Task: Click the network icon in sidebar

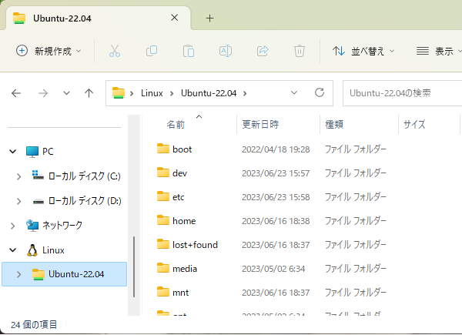Action: (x=32, y=226)
